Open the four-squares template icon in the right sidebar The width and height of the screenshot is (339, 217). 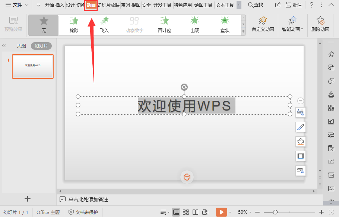point(331,108)
